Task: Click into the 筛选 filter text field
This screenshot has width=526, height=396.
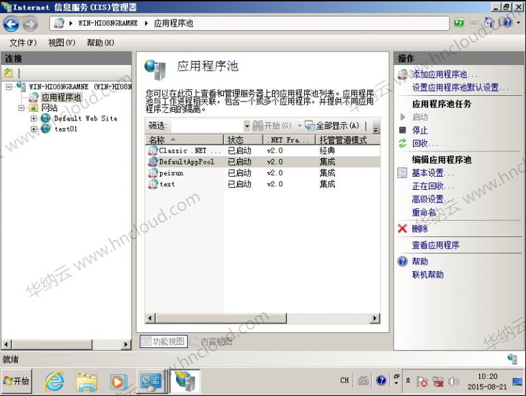Action: [x=208, y=126]
